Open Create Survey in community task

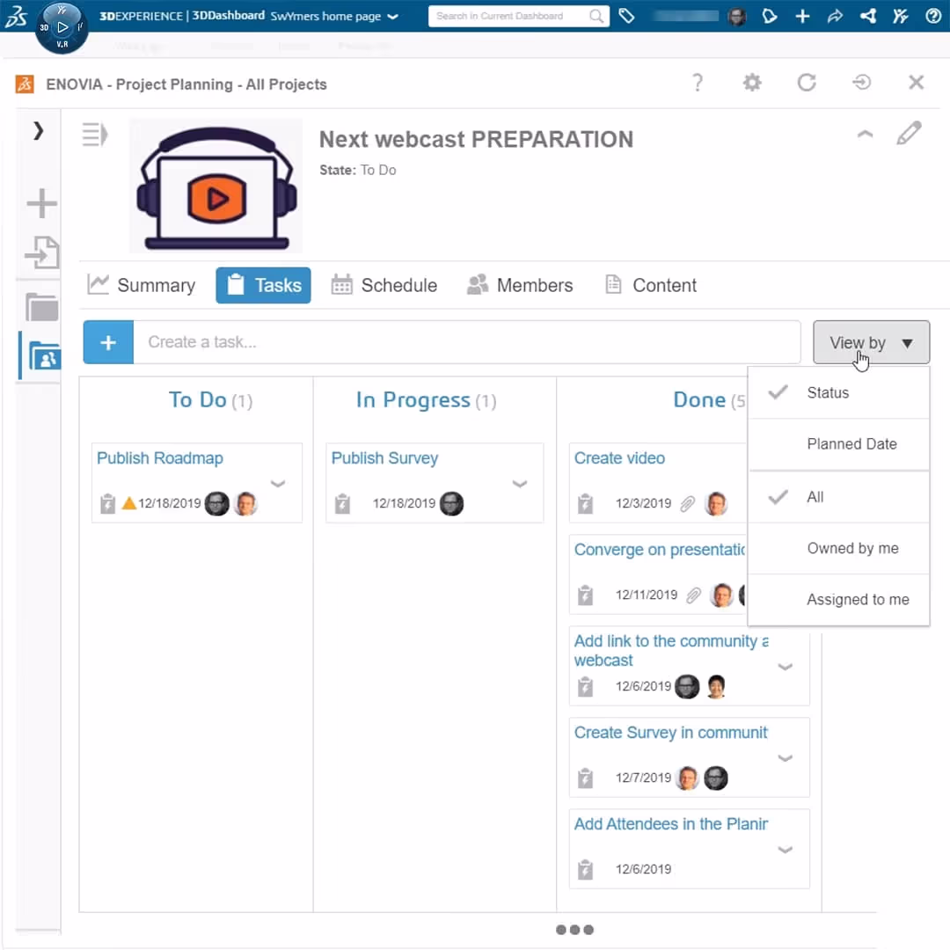point(670,733)
